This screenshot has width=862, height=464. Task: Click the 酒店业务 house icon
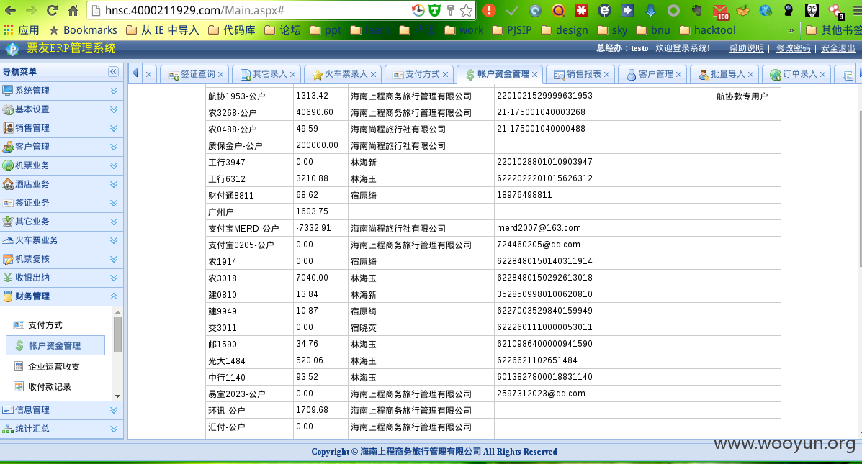click(x=8, y=184)
